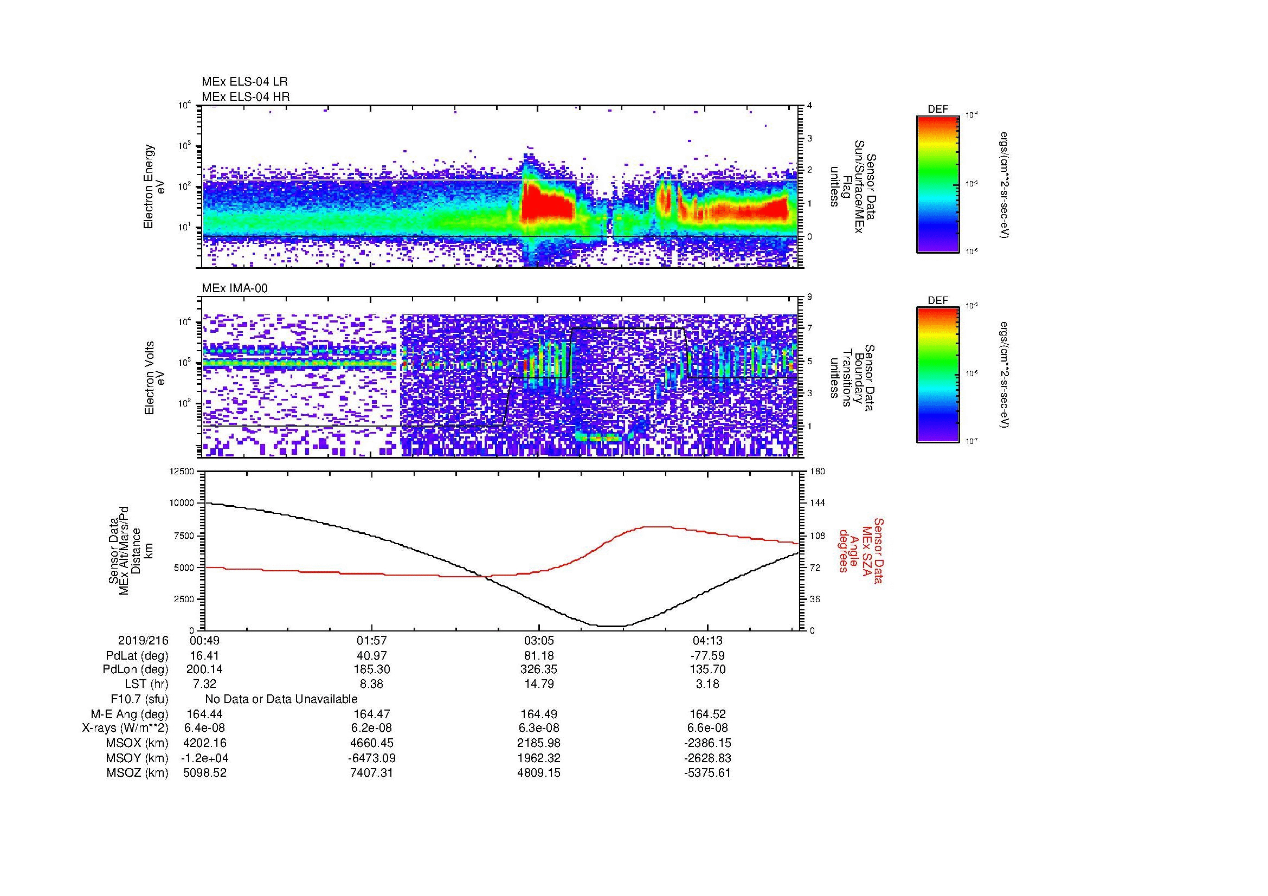The height and width of the screenshot is (896, 1268).
Task: Click PdLat value '-77.59'
Action: [x=707, y=656]
